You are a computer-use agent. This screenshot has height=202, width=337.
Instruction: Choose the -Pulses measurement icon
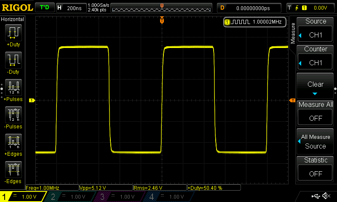coord(13,116)
